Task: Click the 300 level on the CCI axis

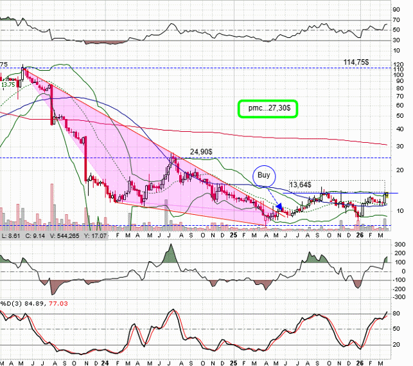Action: pos(400,244)
